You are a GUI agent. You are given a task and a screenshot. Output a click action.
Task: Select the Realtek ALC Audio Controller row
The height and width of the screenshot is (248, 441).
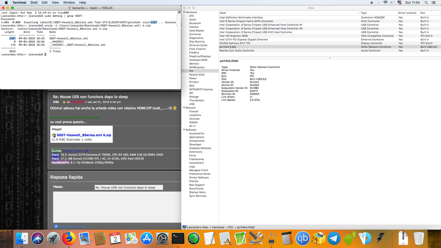330,51
